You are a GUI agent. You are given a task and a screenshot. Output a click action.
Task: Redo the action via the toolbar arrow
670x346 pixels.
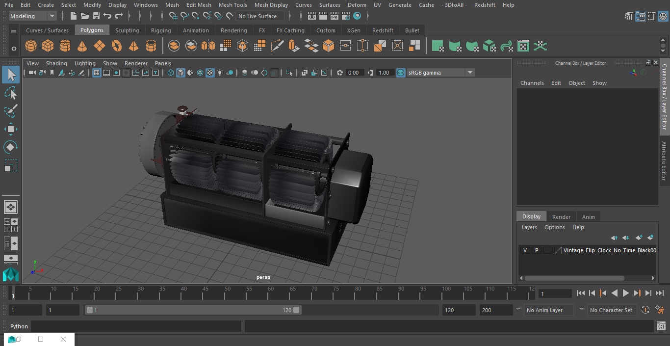point(119,16)
